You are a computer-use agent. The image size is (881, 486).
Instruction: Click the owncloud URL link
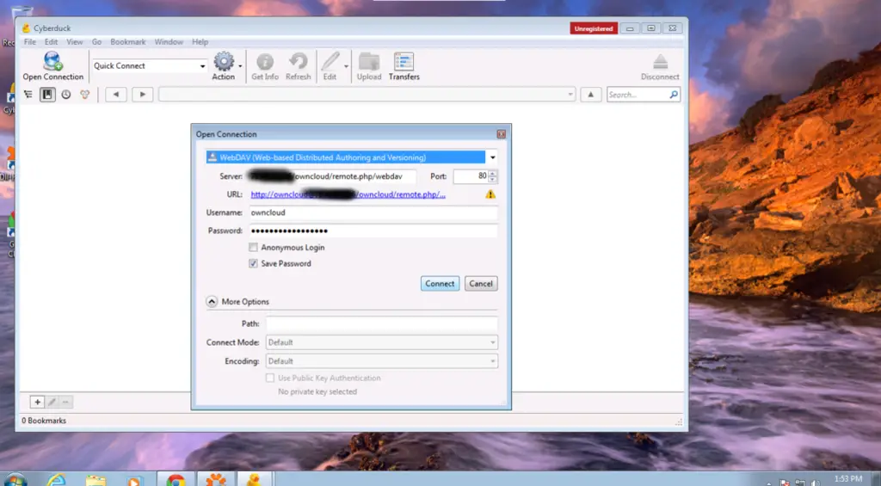[348, 194]
